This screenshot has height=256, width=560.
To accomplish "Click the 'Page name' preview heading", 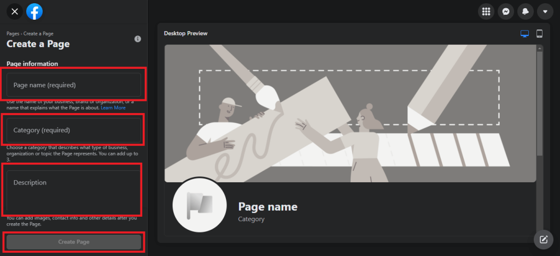I will point(267,206).
